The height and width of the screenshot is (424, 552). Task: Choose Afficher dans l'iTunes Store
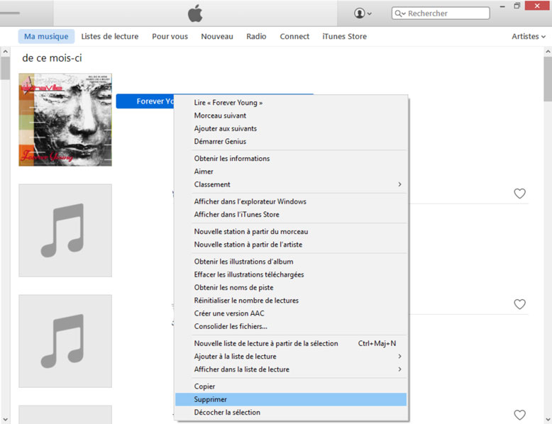pos(291,214)
